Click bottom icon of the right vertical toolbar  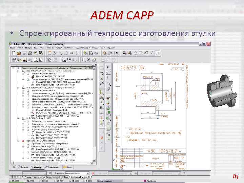click(x=109, y=139)
